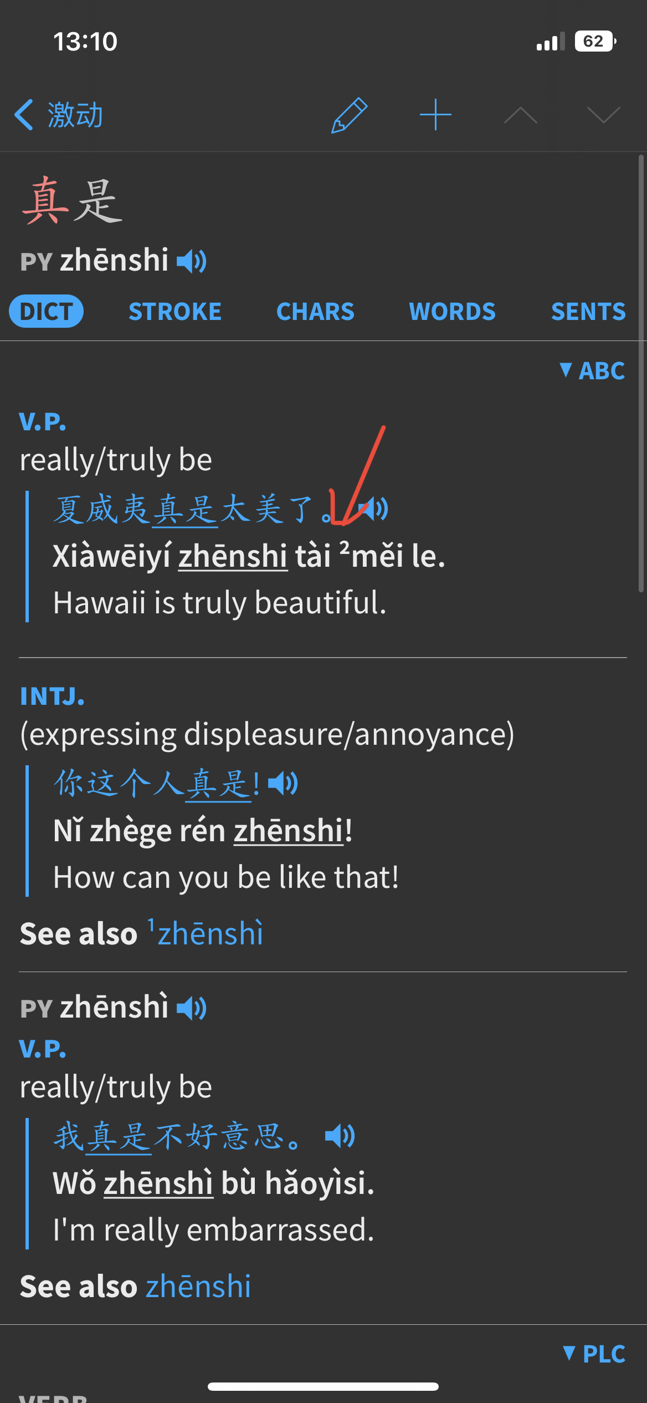Play audio for 我真是不好意思 sentence
Screen dimensions: 647x1403
point(340,1136)
